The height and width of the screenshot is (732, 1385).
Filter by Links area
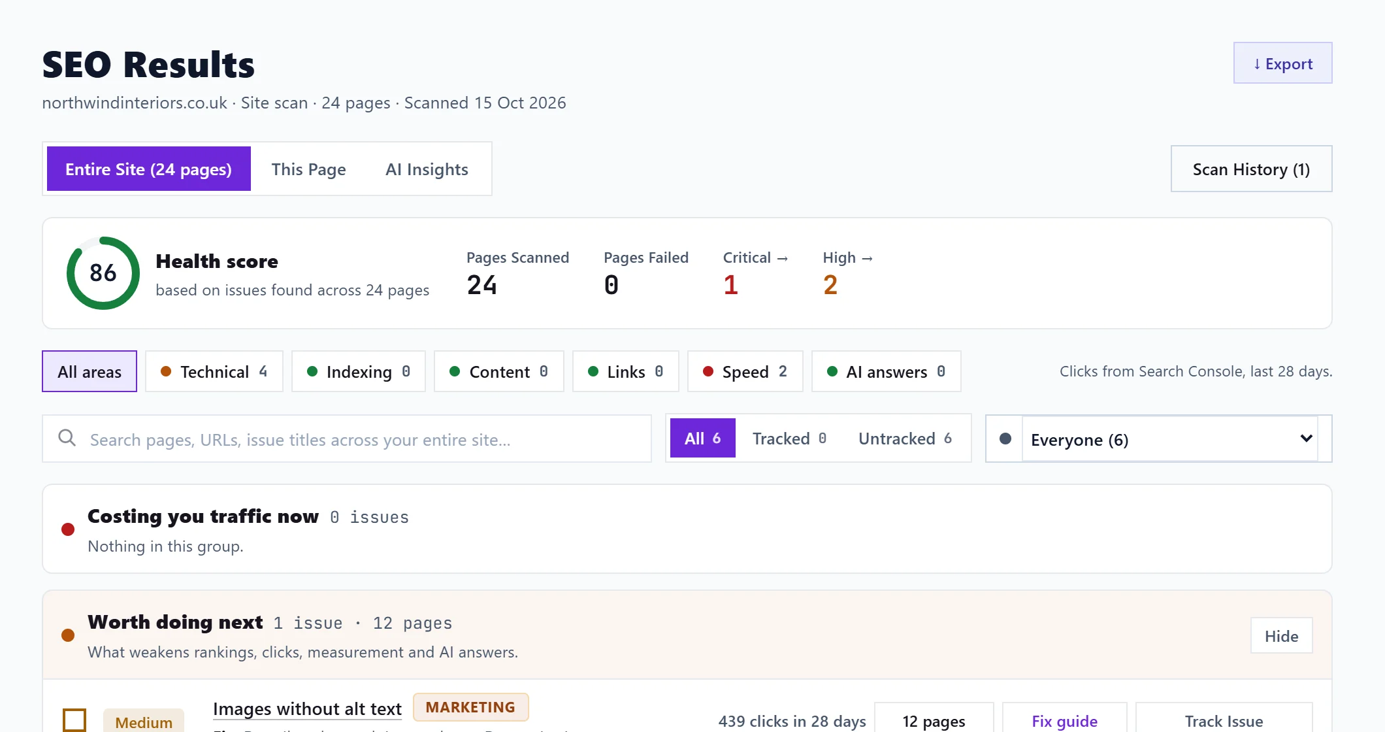[x=626, y=371]
